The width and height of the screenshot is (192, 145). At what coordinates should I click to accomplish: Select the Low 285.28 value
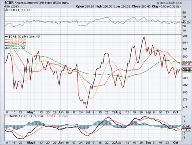click(x=122, y=6)
